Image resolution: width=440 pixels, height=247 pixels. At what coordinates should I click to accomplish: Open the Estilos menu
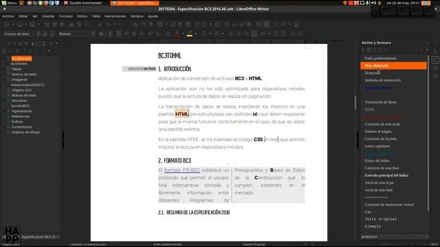(82, 16)
